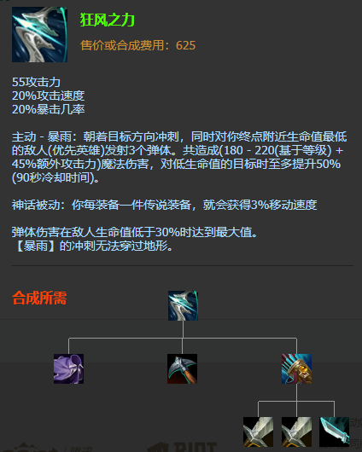Click the 20%攻击速度 stat line
Viewport: 362px width, 452px height.
(x=48, y=96)
